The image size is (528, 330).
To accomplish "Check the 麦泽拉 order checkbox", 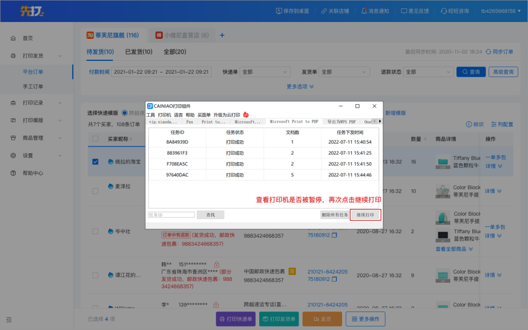I will coord(95,186).
